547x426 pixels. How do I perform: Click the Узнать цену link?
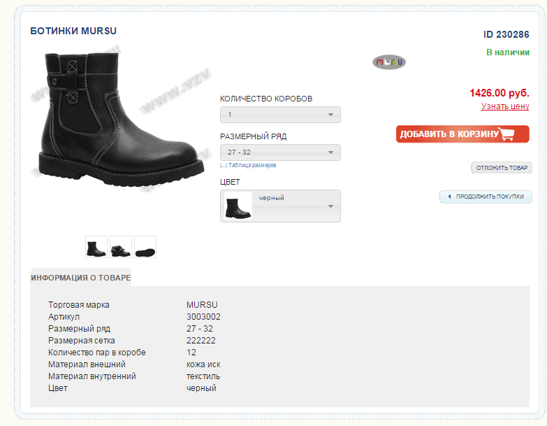click(505, 106)
